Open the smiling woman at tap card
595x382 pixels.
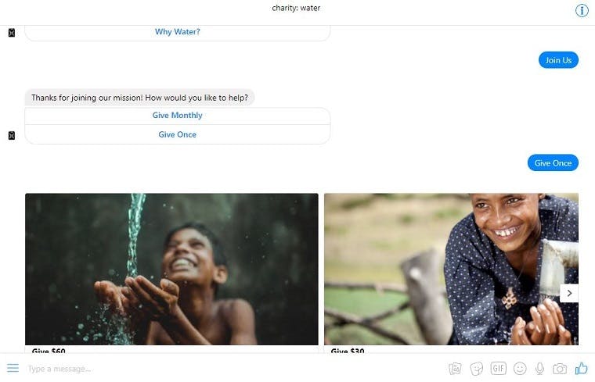point(451,270)
